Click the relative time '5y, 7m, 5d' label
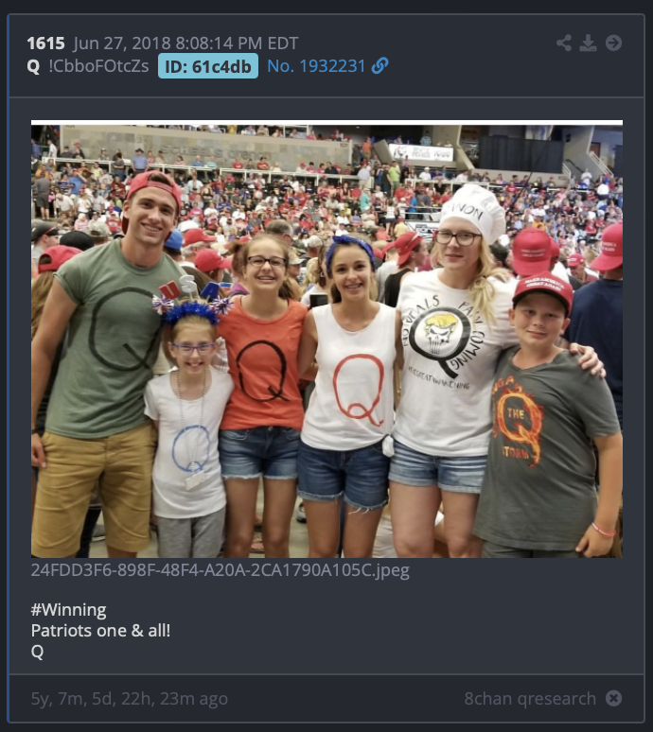Screen dimensions: 653x732 click(129, 699)
